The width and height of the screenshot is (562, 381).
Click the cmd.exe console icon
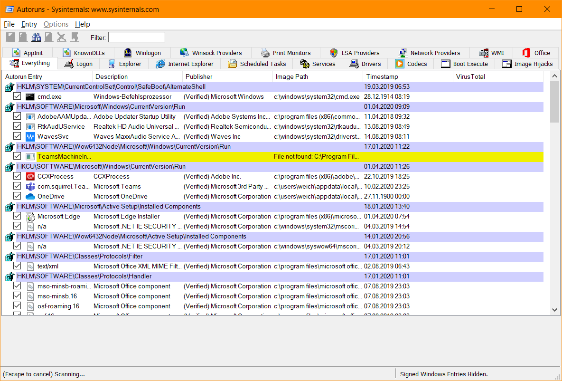[30, 96]
